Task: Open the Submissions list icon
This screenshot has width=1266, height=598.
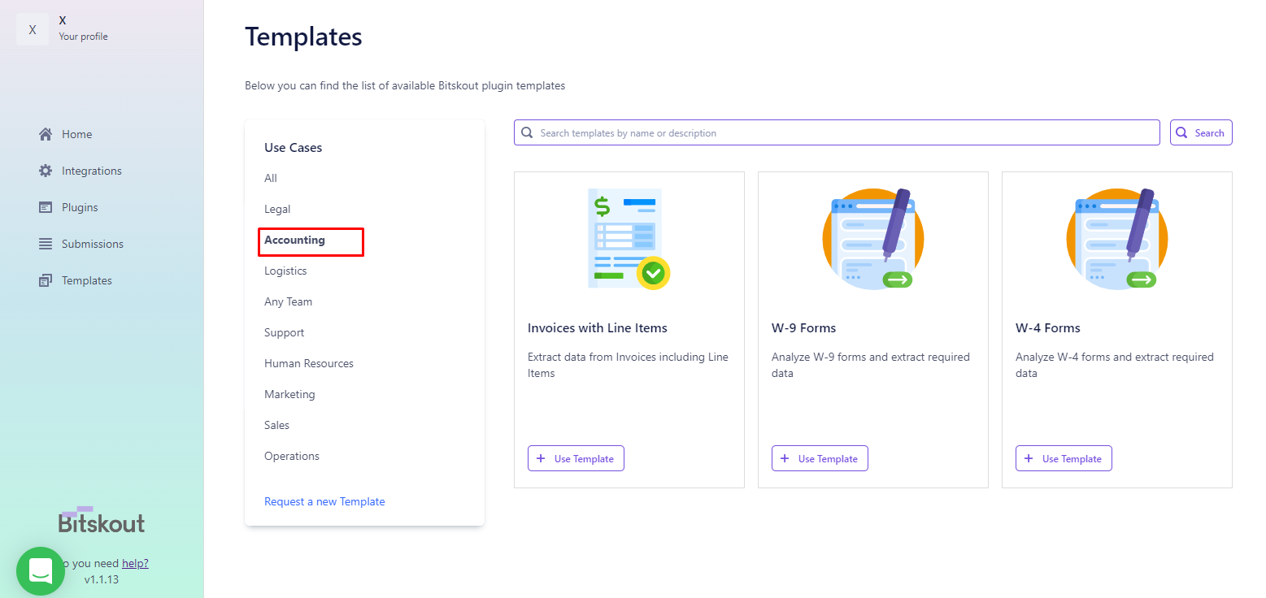Action: click(46, 244)
